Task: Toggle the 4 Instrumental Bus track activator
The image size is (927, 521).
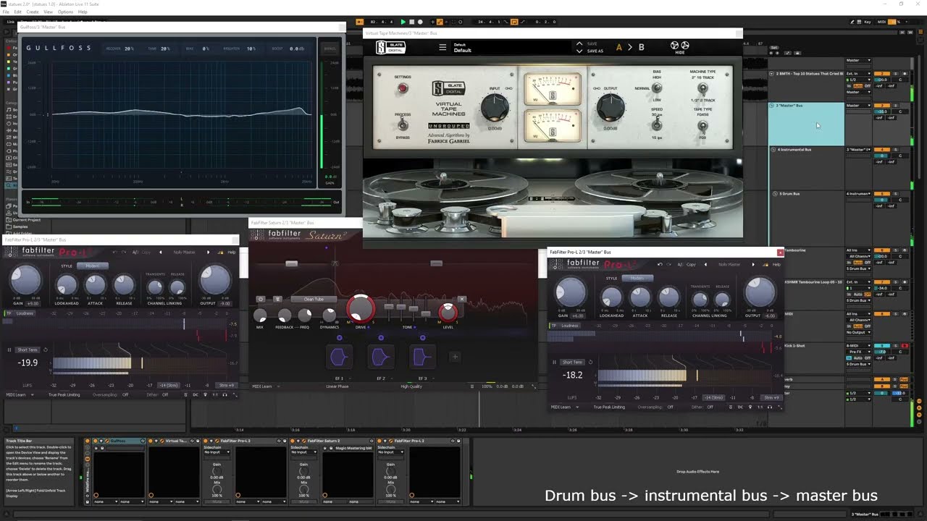Action: coord(881,150)
